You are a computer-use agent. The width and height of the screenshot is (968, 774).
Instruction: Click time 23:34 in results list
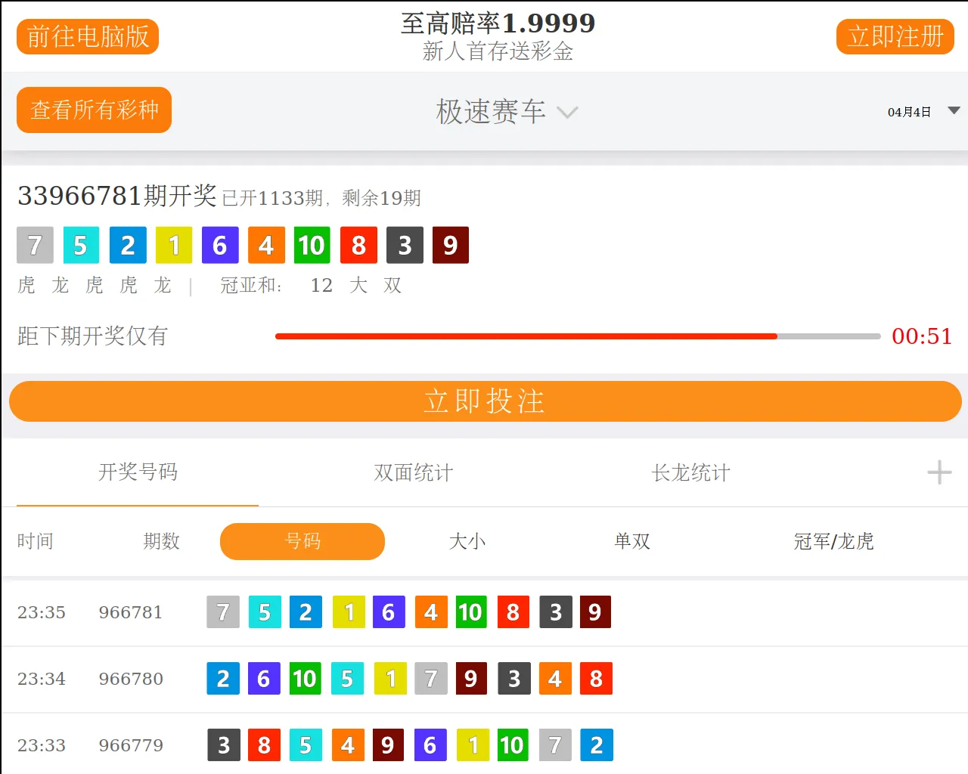tap(42, 679)
